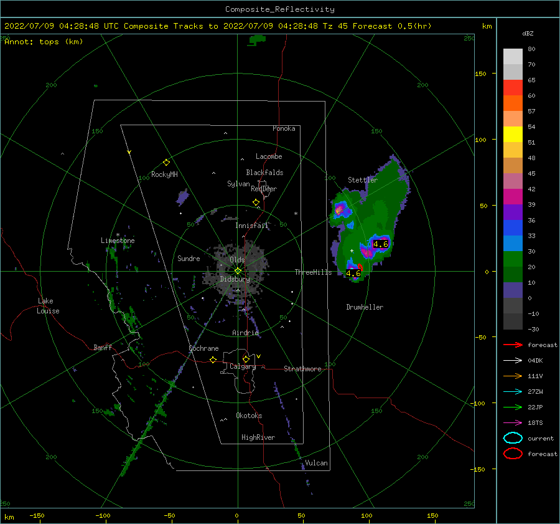The height and width of the screenshot is (524, 560).
Task: Click the Okotoks city label
Action: point(249,416)
